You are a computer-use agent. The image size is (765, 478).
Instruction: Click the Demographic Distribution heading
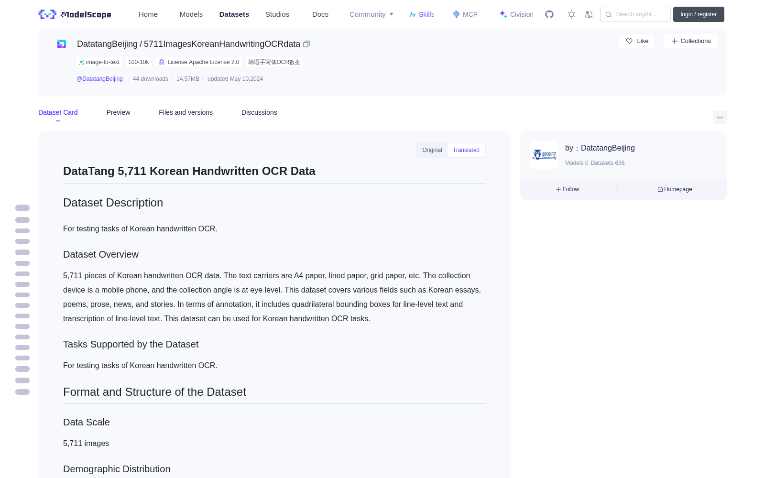pyautogui.click(x=117, y=469)
